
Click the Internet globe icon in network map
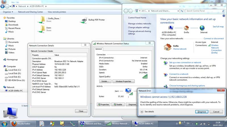click(202, 28)
